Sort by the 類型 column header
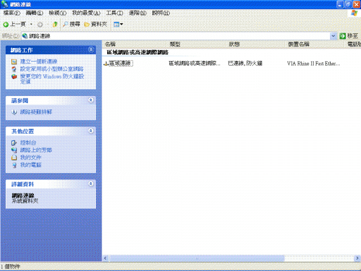The height and width of the screenshot is (271, 361). click(196, 44)
